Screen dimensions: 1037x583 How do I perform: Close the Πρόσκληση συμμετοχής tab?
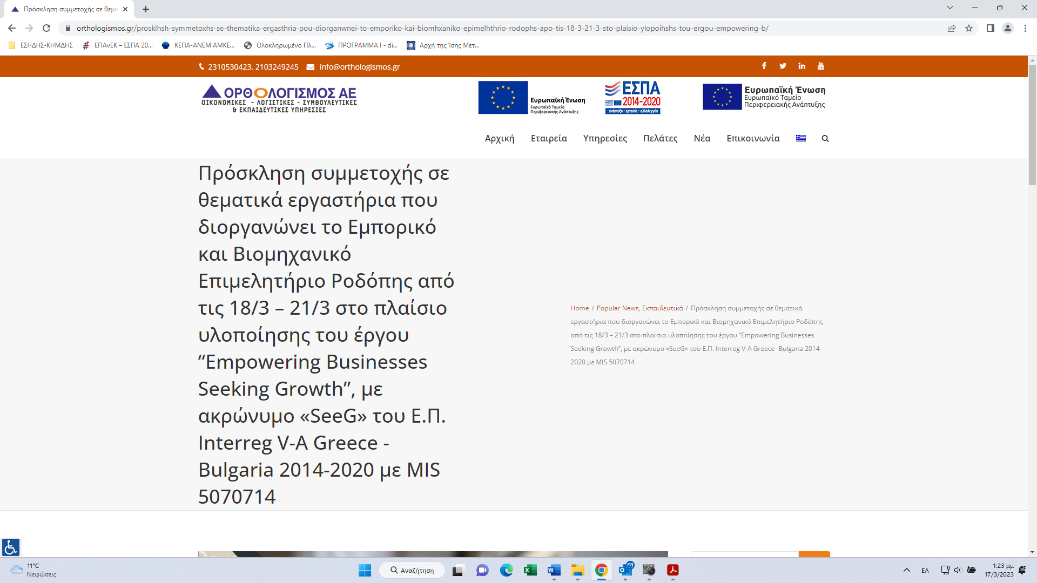(x=125, y=9)
